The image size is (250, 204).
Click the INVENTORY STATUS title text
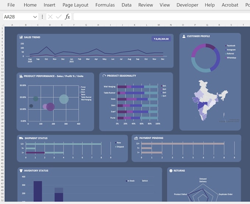(x=36, y=171)
